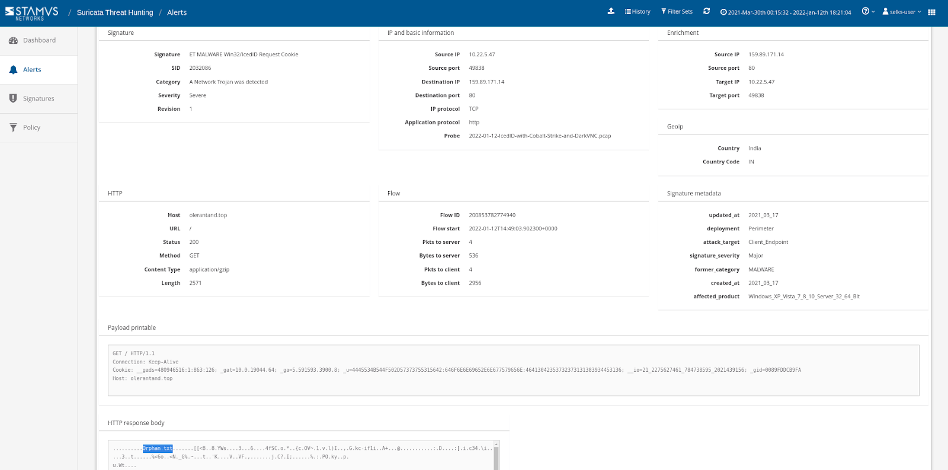
Task: Expand the selks-user account menu
Action: (x=902, y=12)
